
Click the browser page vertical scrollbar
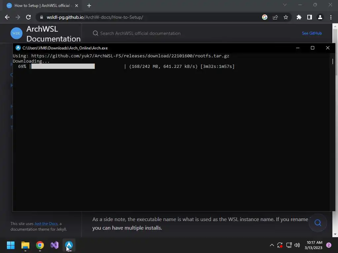pyautogui.click(x=335, y=130)
